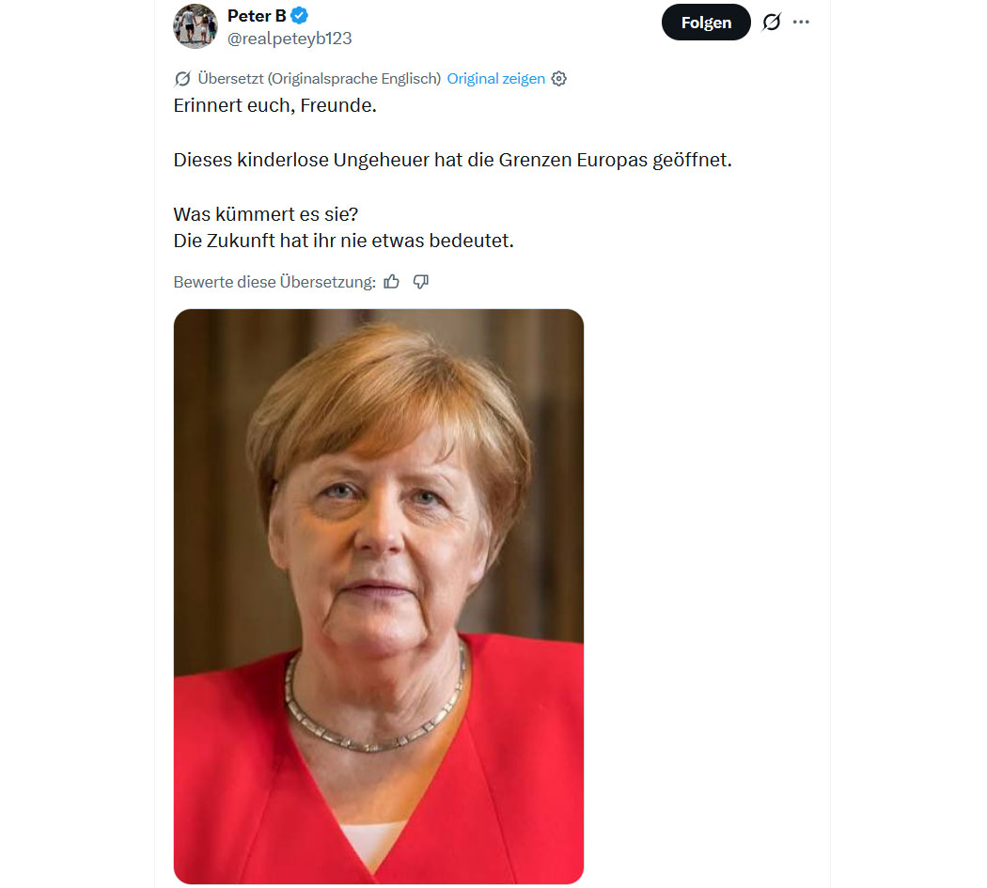Screen dimensions: 987x888
Task: Open Grok icon next to Folgen button
Action: coord(772,22)
